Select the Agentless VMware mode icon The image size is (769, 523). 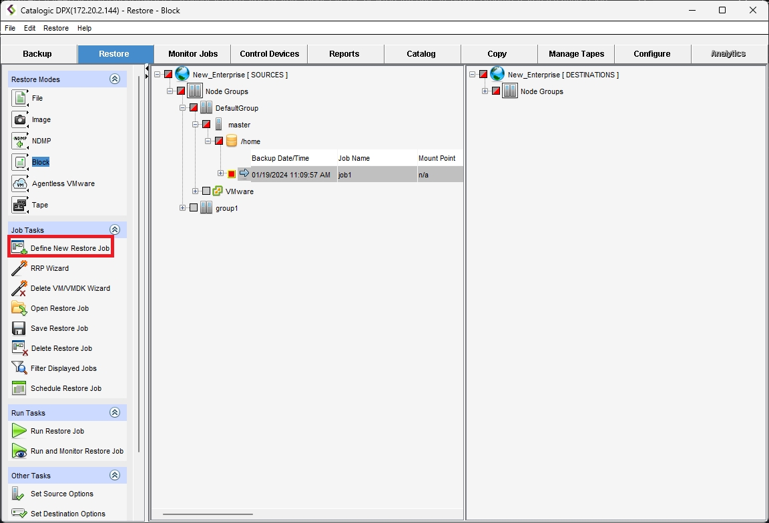coord(20,183)
